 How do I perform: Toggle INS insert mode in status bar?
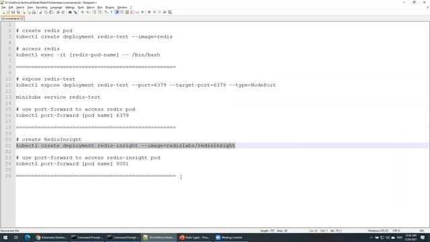click(x=421, y=231)
